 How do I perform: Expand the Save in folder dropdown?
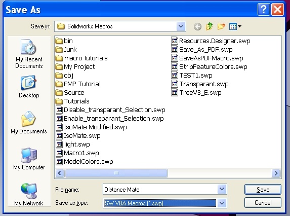(x=181, y=26)
